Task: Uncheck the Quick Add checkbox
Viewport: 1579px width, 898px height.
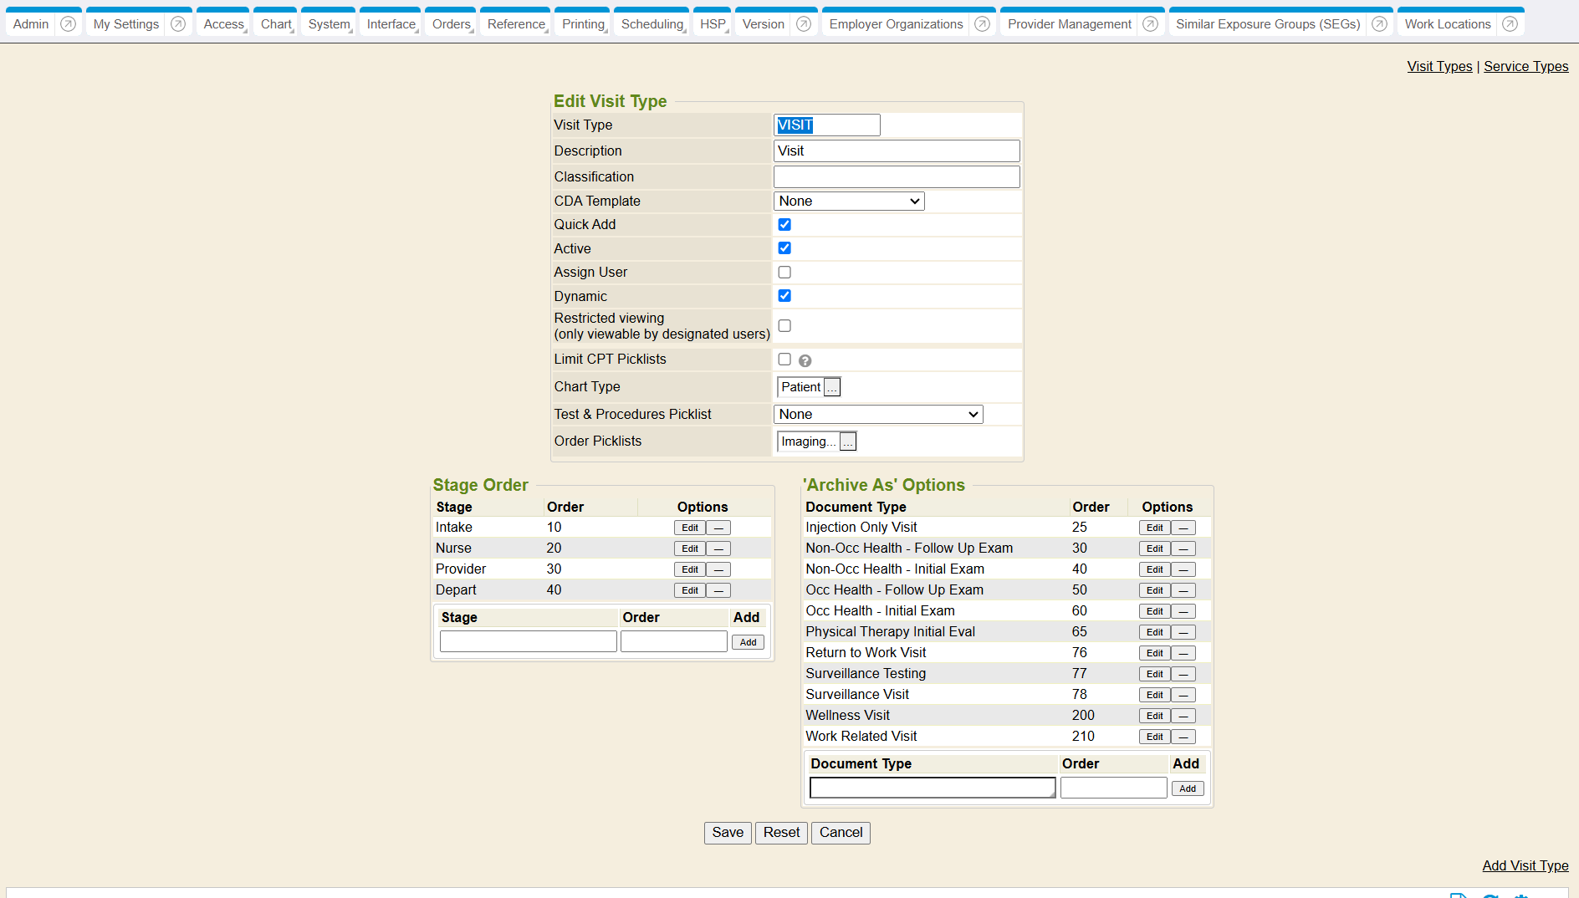Action: tap(784, 225)
